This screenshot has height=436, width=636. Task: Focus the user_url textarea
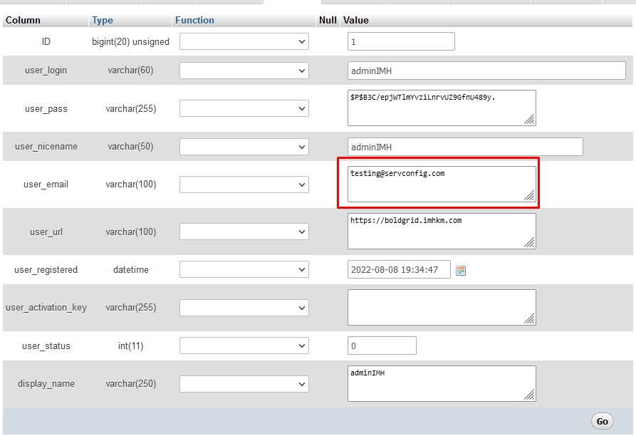441,231
